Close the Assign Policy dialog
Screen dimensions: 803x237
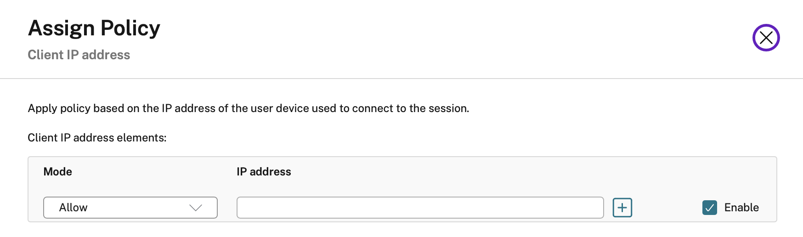click(x=766, y=38)
